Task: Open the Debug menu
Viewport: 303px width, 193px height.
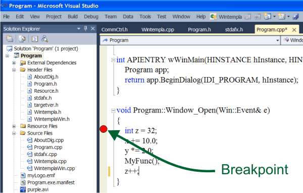Action: tap(91, 17)
